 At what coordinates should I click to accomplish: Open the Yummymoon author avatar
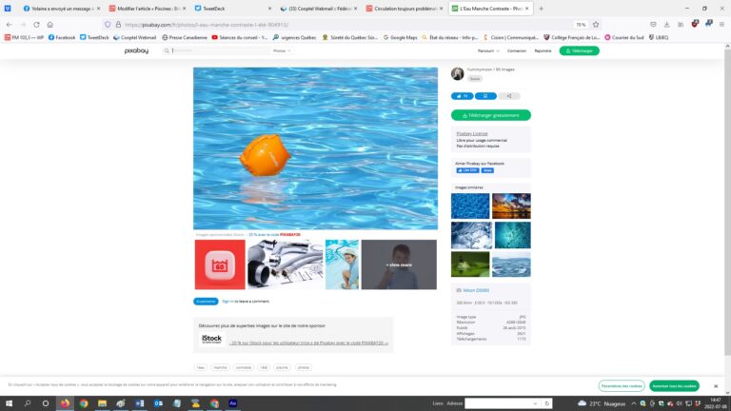pos(457,73)
